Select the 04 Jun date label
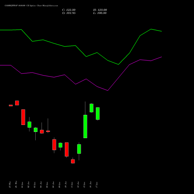 click(41, 185)
